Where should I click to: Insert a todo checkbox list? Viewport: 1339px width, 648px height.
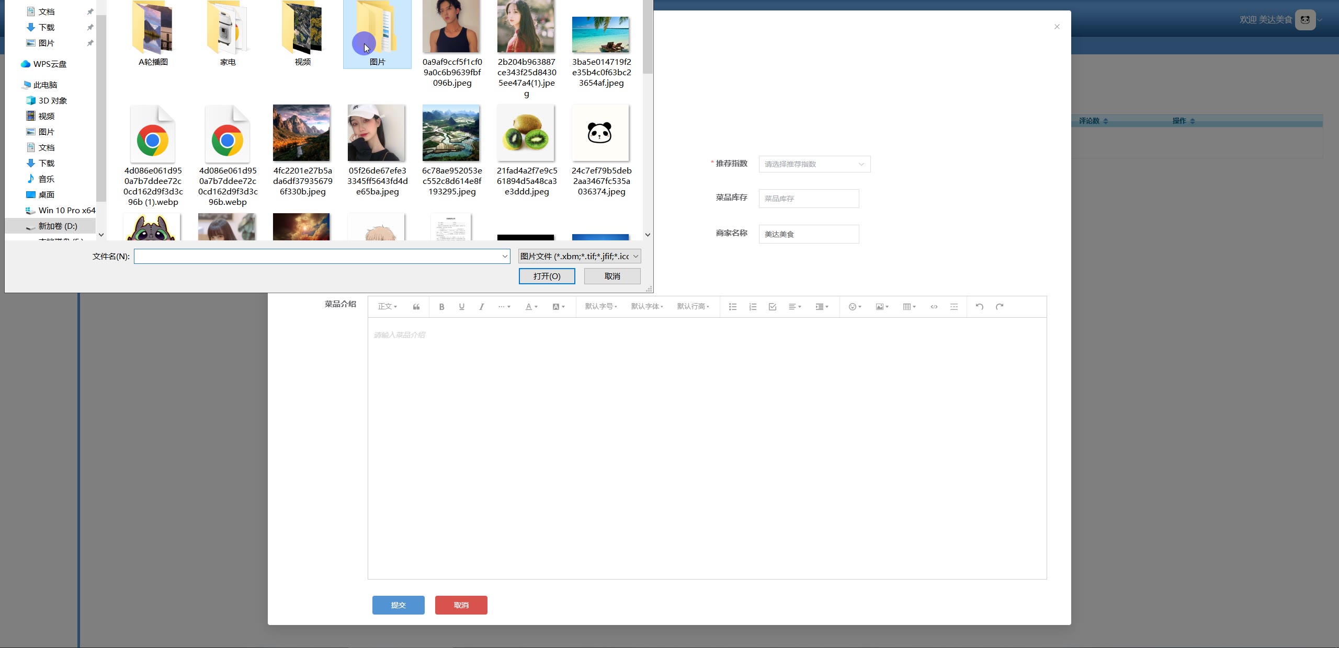773,307
